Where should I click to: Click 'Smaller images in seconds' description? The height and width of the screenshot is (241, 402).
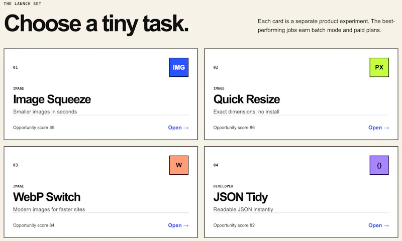pos(45,111)
